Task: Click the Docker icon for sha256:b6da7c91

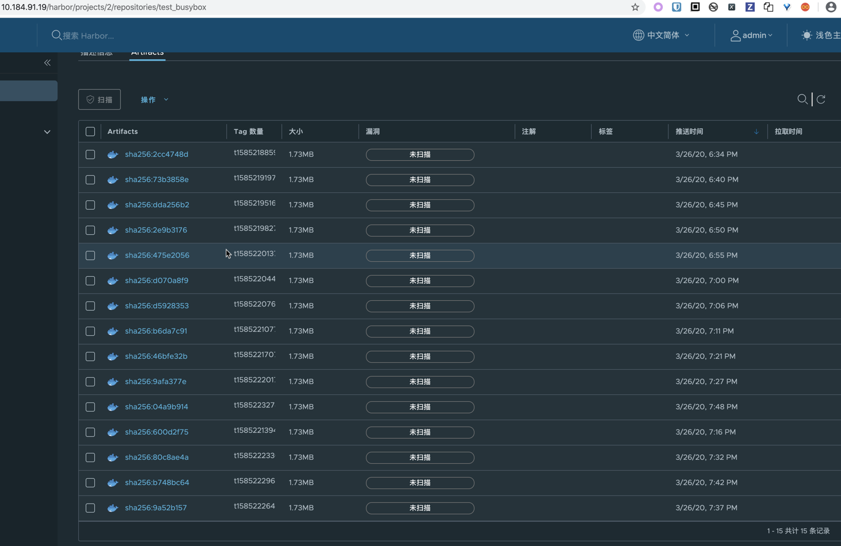Action: [113, 331]
